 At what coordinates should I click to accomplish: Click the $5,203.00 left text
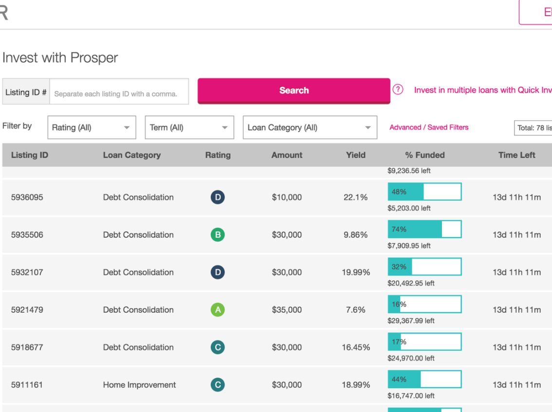coord(409,208)
